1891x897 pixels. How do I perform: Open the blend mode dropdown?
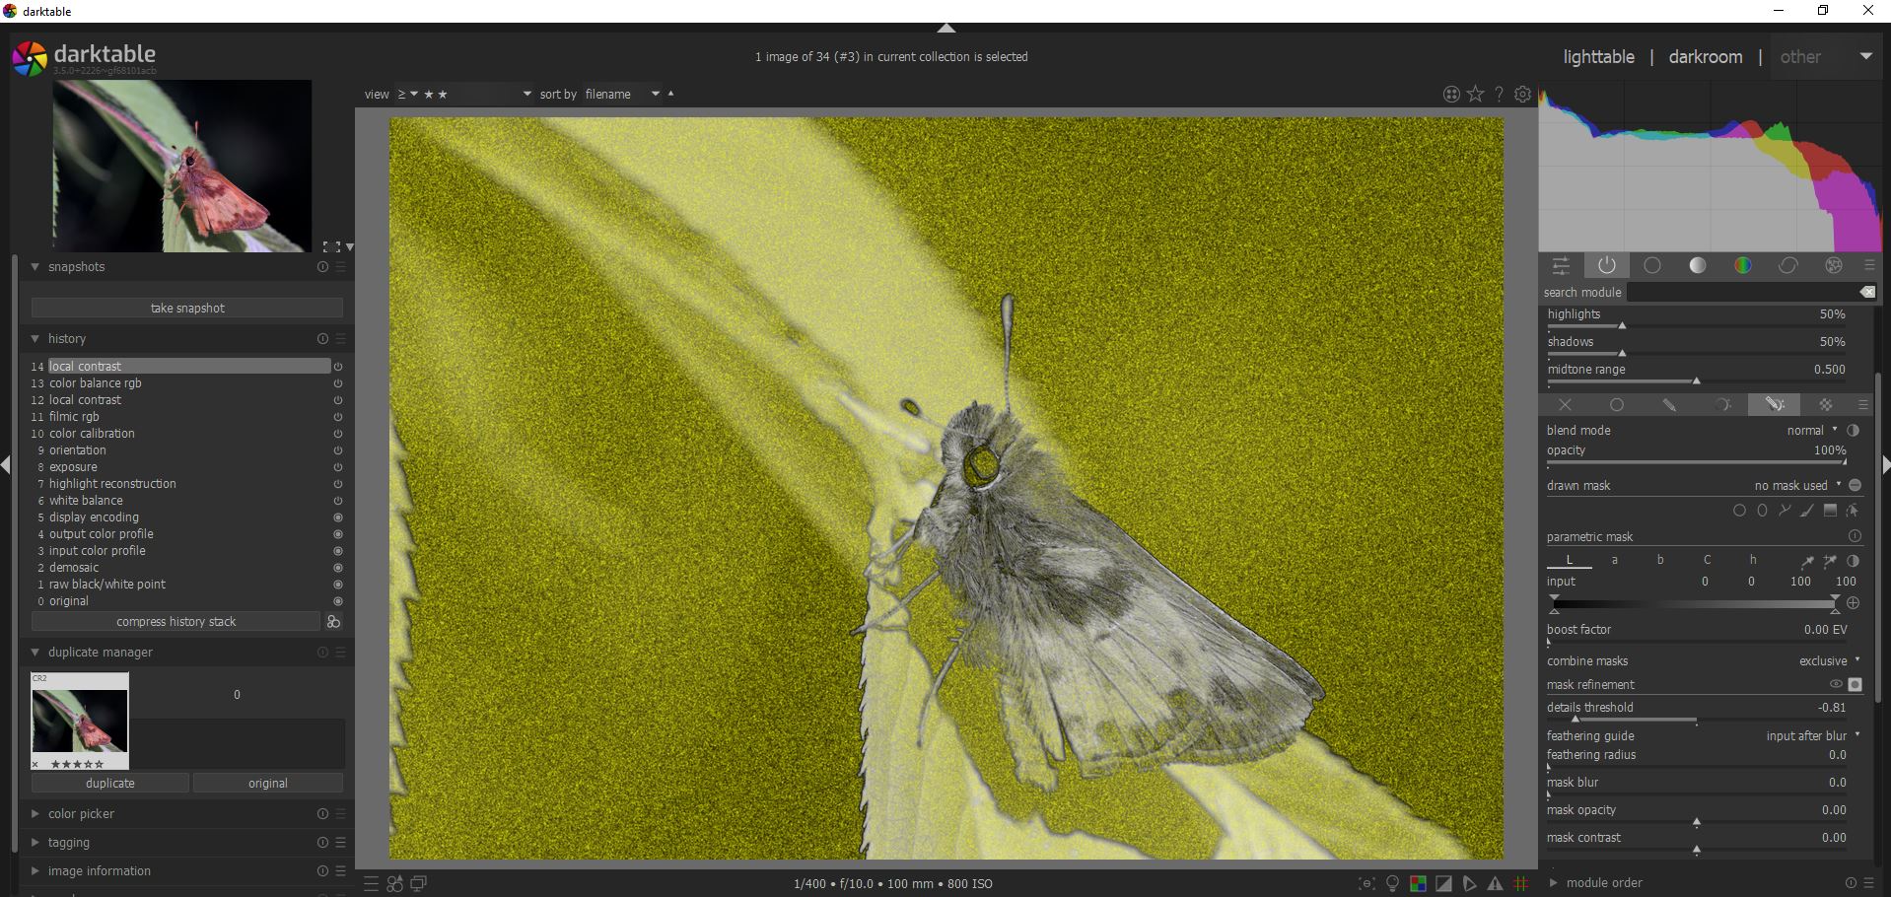tap(1809, 430)
